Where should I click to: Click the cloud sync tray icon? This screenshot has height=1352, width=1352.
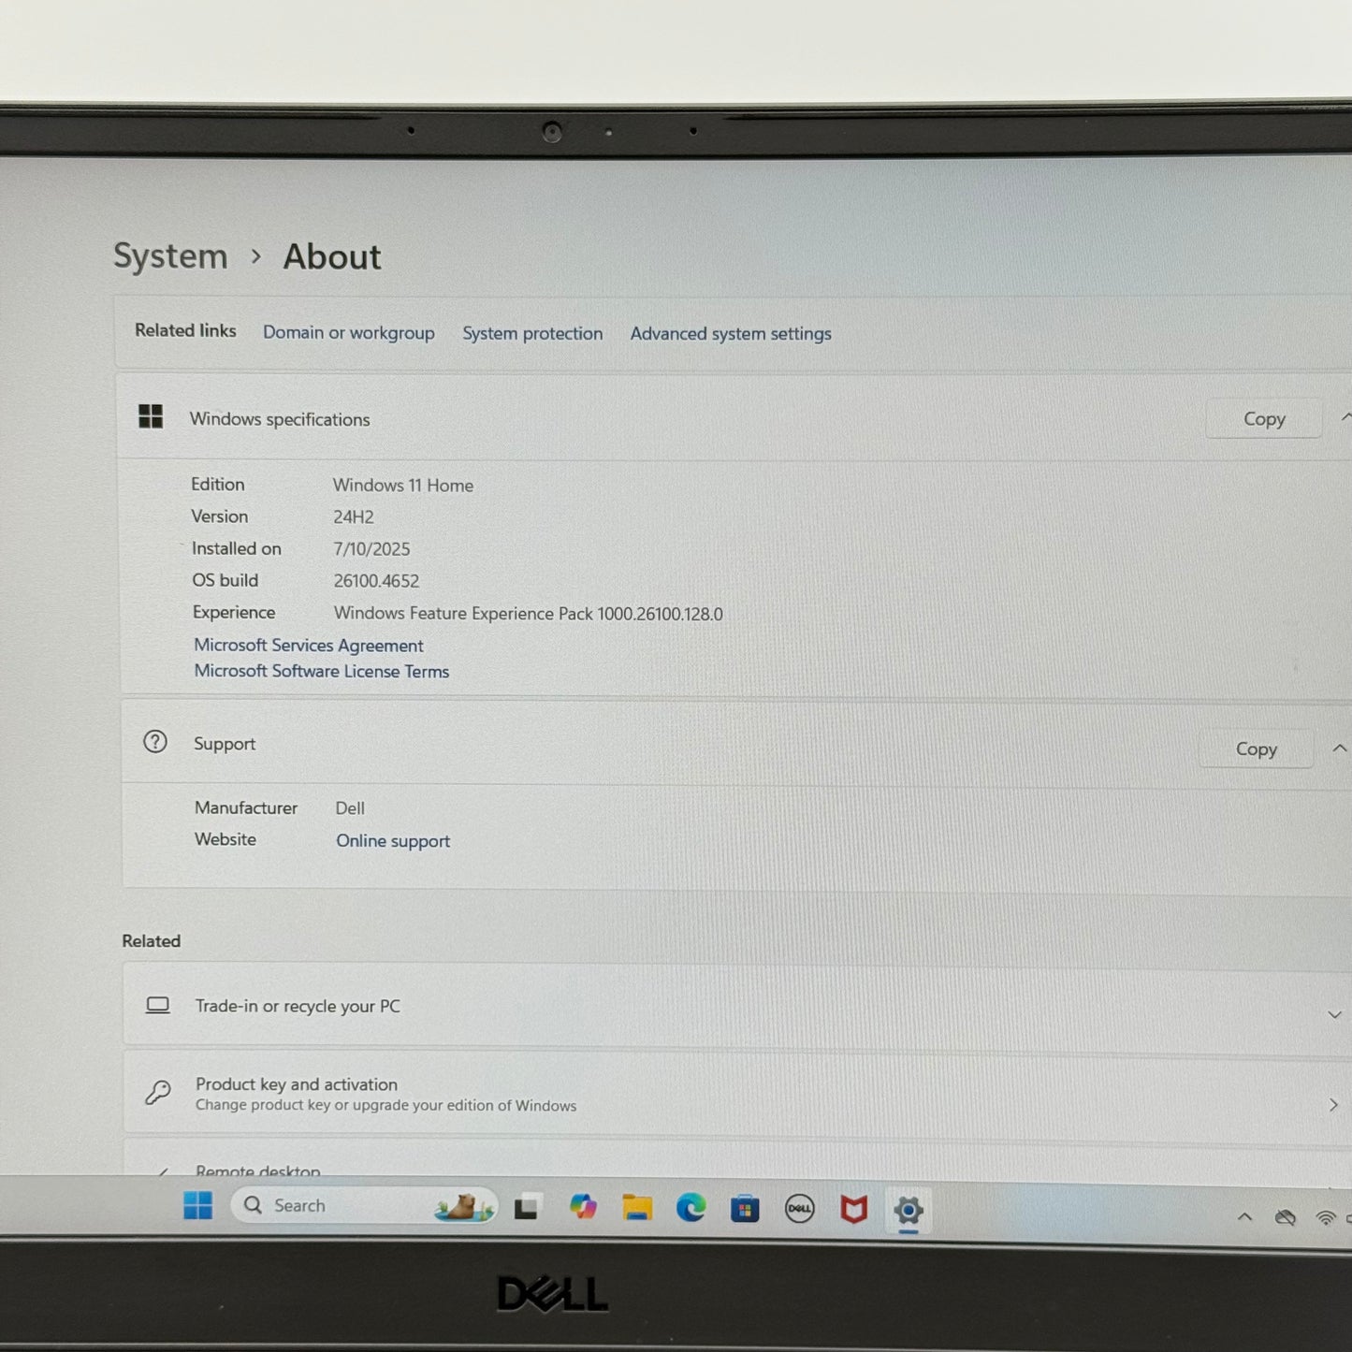point(1286,1217)
